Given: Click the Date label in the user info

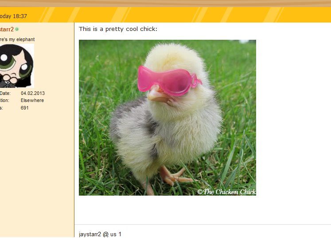Looking at the screenshot, I should 5,93.
